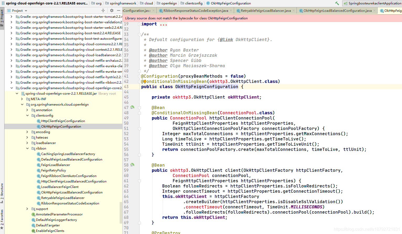The width and height of the screenshot is (402, 234).
Task: Toggle the httpClientConnectionPool method fold at line 47
Action: pyautogui.click(x=139, y=107)
